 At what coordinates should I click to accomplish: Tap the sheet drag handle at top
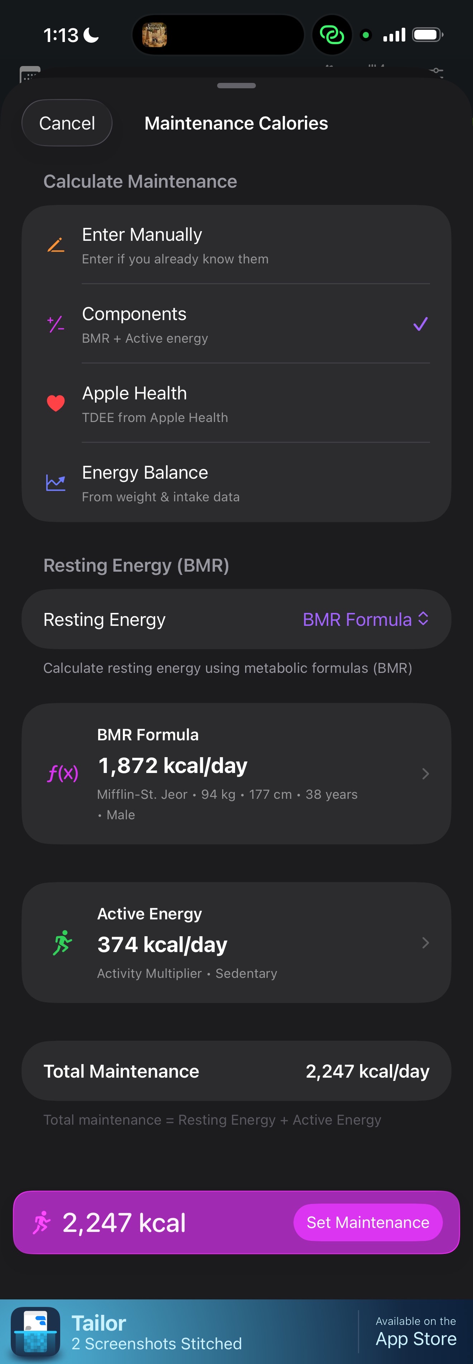point(236,86)
